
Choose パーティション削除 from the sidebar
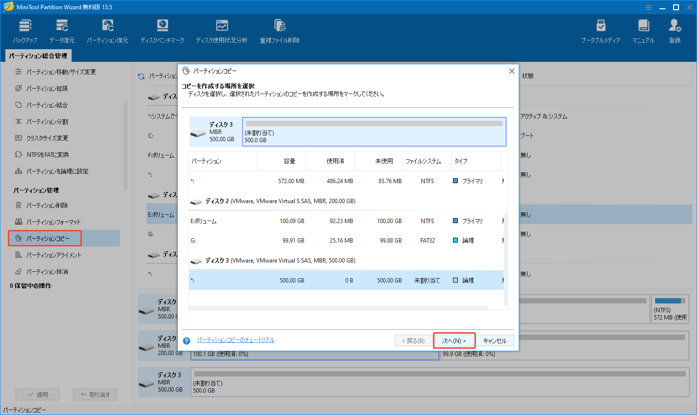point(47,205)
